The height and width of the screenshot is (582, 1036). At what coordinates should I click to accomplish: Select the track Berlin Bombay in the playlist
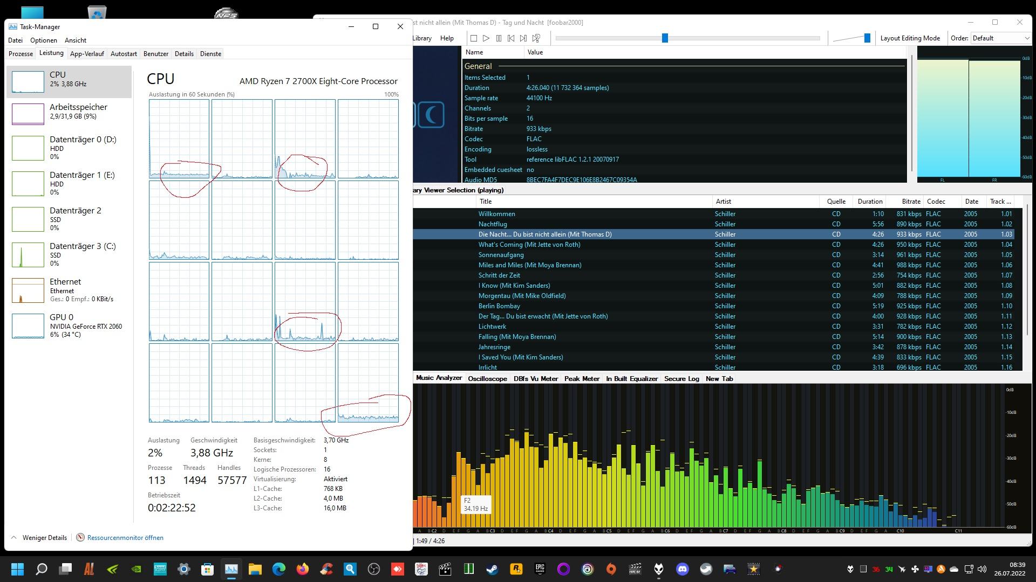coord(713,306)
